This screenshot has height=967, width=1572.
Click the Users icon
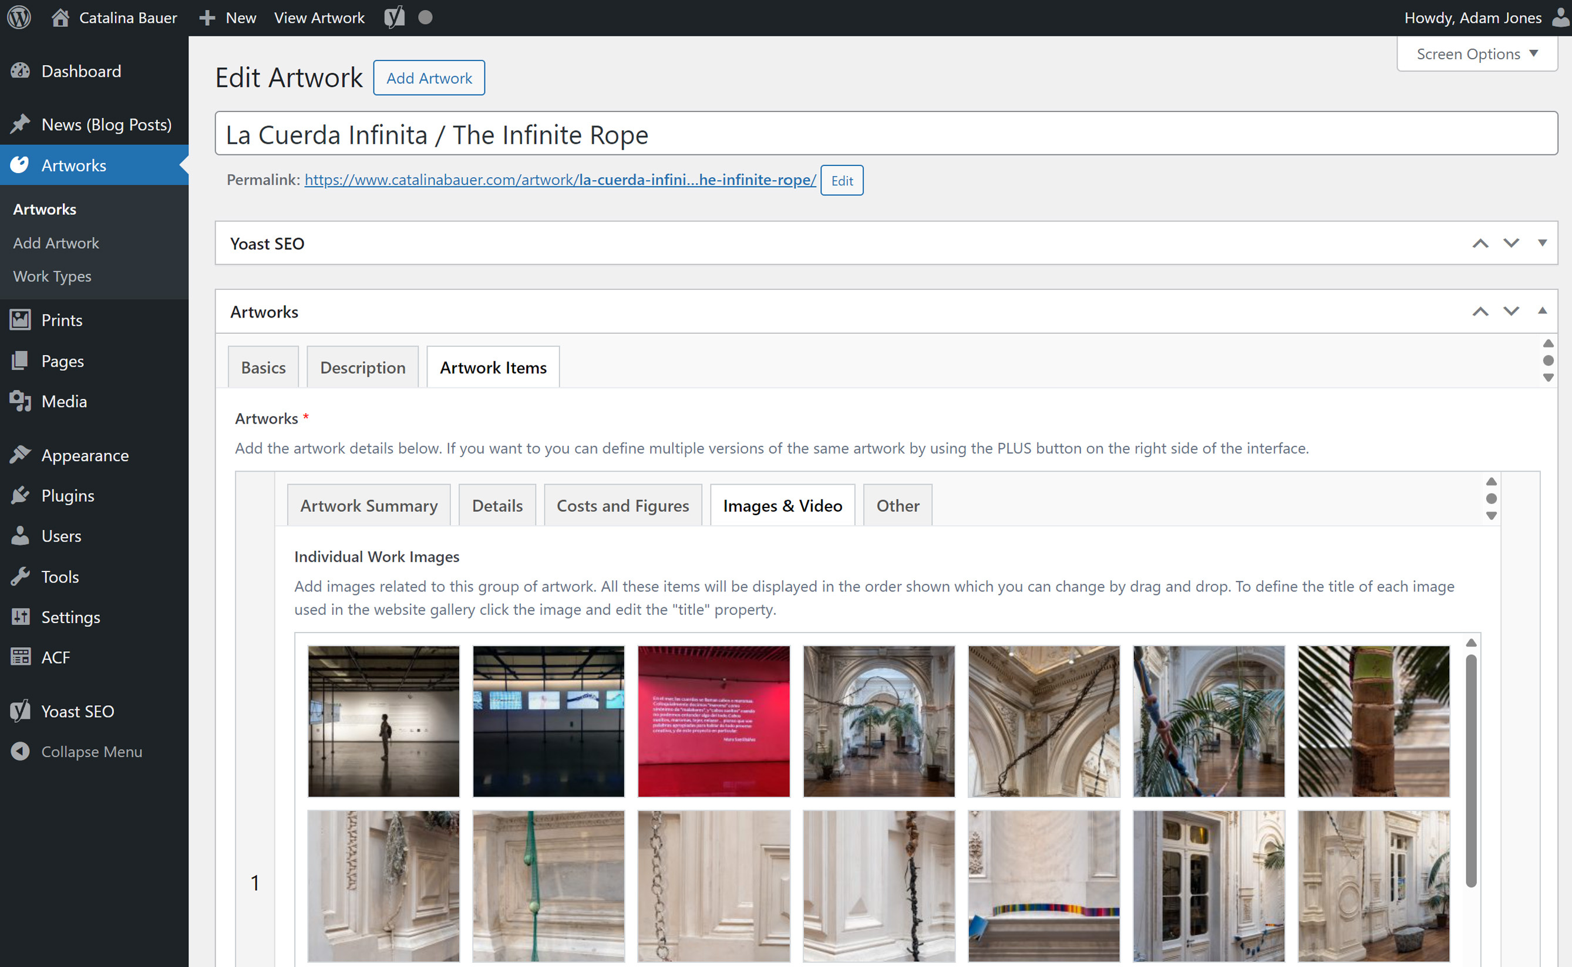[x=21, y=536]
